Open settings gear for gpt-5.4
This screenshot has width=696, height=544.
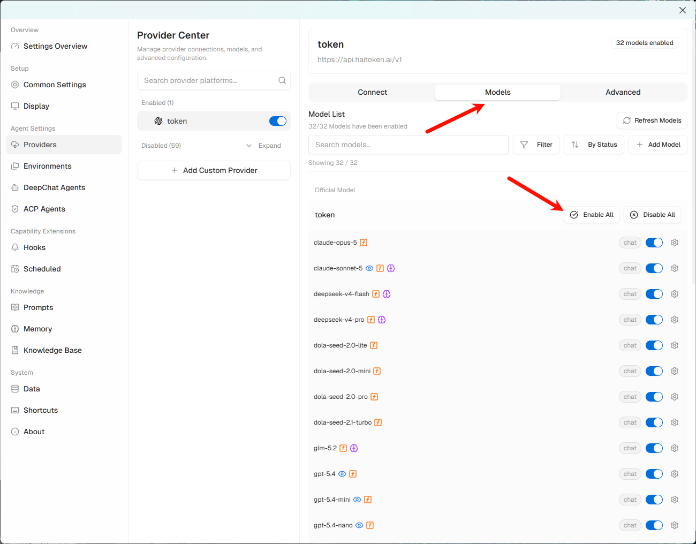point(675,474)
